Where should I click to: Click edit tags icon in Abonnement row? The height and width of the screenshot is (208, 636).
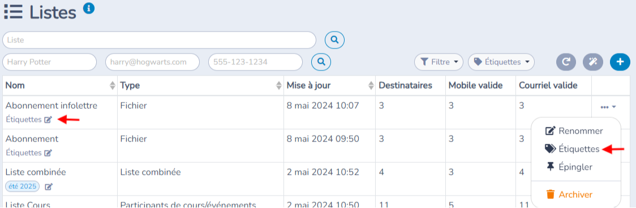[x=48, y=153]
